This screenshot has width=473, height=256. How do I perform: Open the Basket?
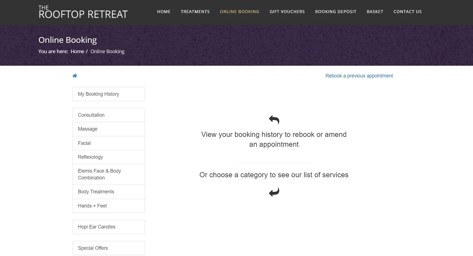(x=375, y=12)
